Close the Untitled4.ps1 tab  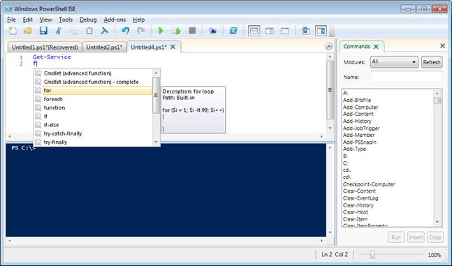pos(173,47)
